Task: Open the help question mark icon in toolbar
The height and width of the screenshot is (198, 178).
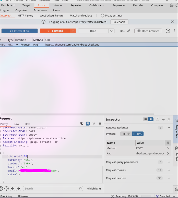Action: [168, 31]
